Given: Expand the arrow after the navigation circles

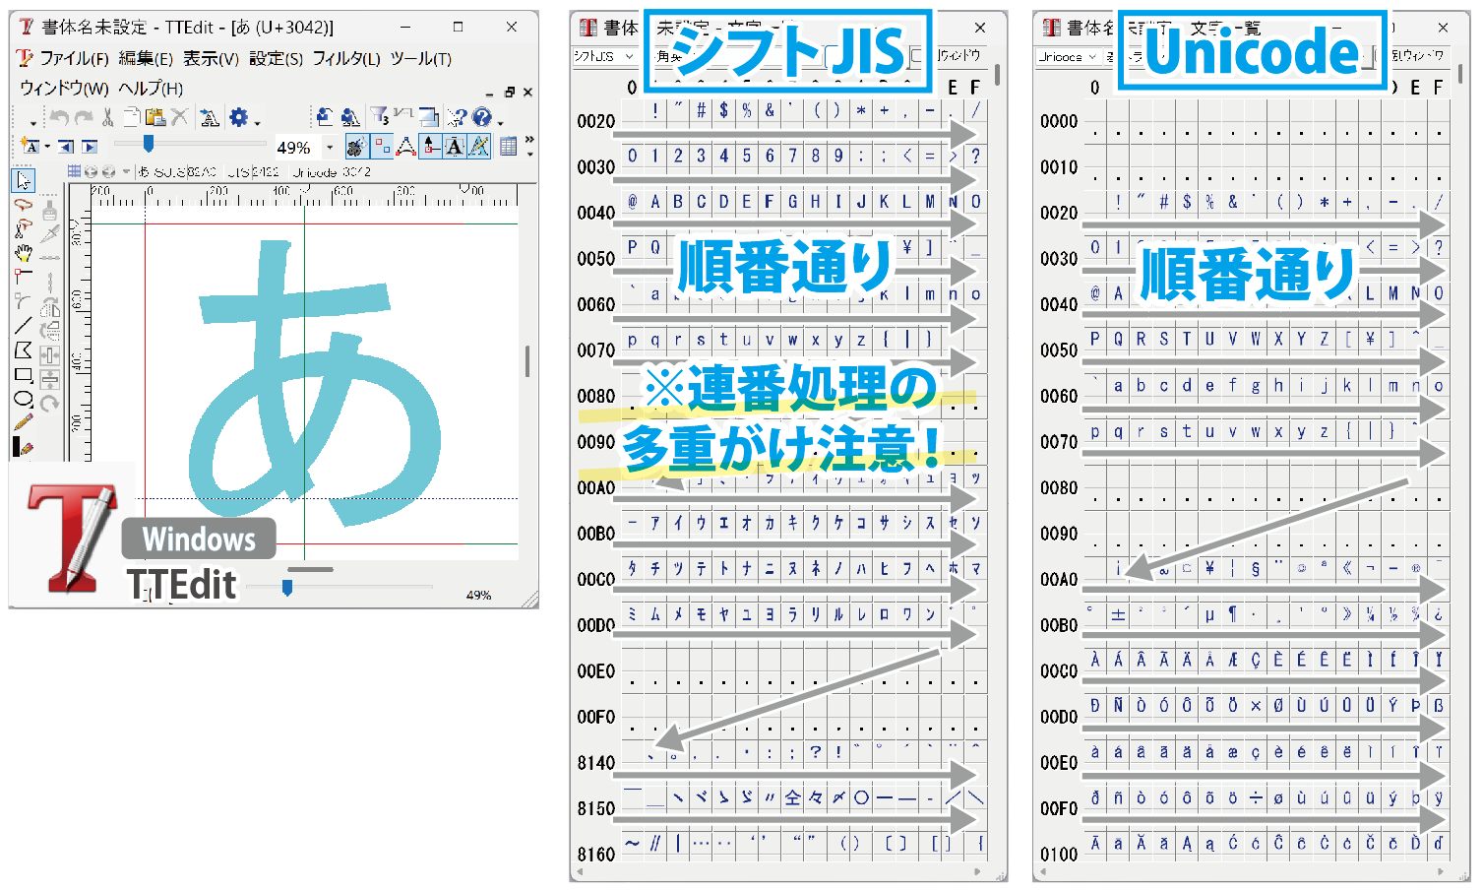Looking at the screenshot, I should pyautogui.click(x=127, y=171).
